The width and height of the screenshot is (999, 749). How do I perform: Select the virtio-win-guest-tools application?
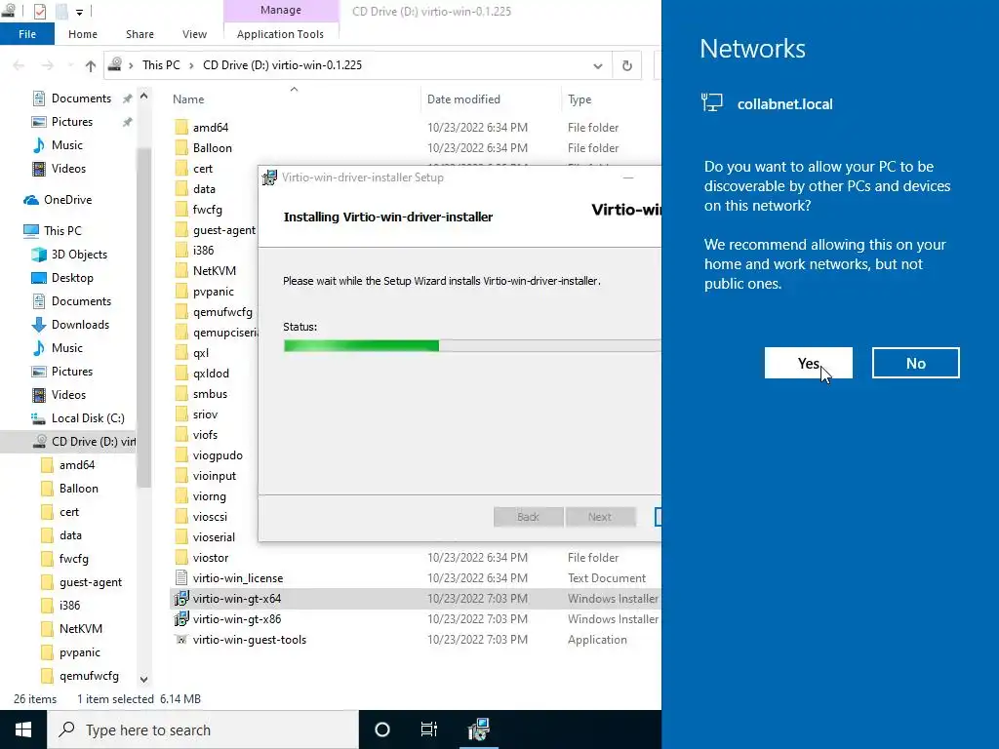tap(249, 640)
